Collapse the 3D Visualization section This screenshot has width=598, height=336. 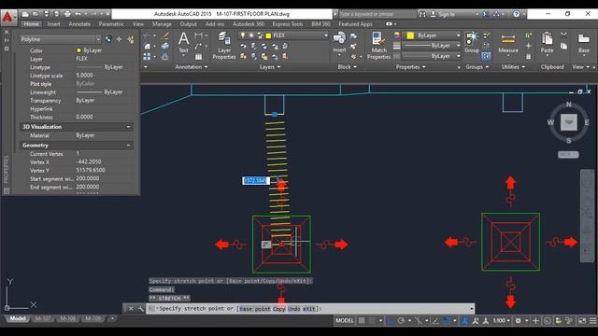coord(129,127)
